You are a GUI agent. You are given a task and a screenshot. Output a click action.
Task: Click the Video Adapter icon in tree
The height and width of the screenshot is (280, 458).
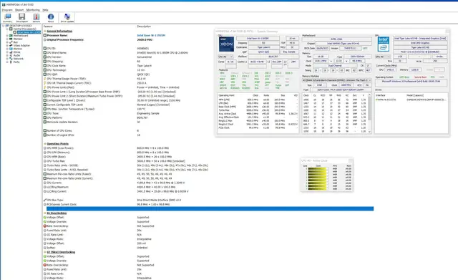[11, 45]
